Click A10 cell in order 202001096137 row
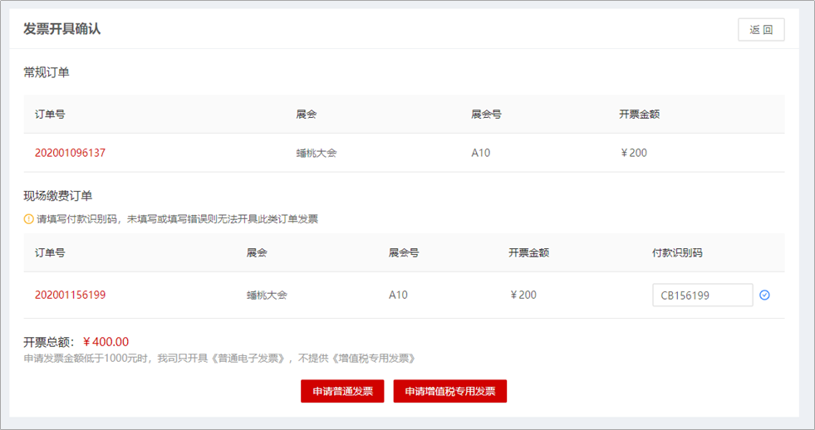 coord(481,153)
